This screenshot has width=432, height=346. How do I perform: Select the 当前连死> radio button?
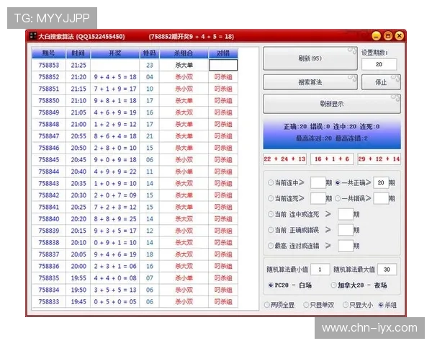point(271,198)
